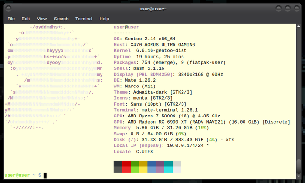Click the 'X470 AORUS ULTRA GAMING' host value
The width and height of the screenshot is (305, 183).
(x=163, y=45)
